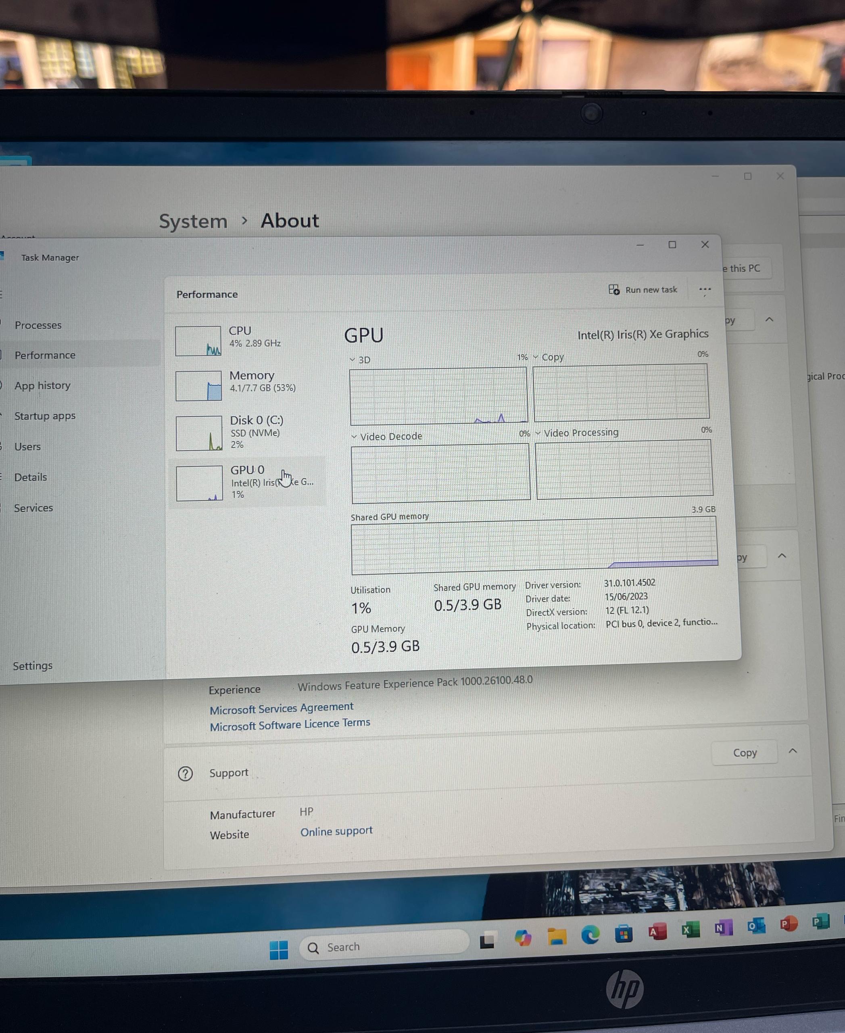This screenshot has height=1033, width=845.
Task: Switch to Startup apps page
Action: [x=45, y=416]
